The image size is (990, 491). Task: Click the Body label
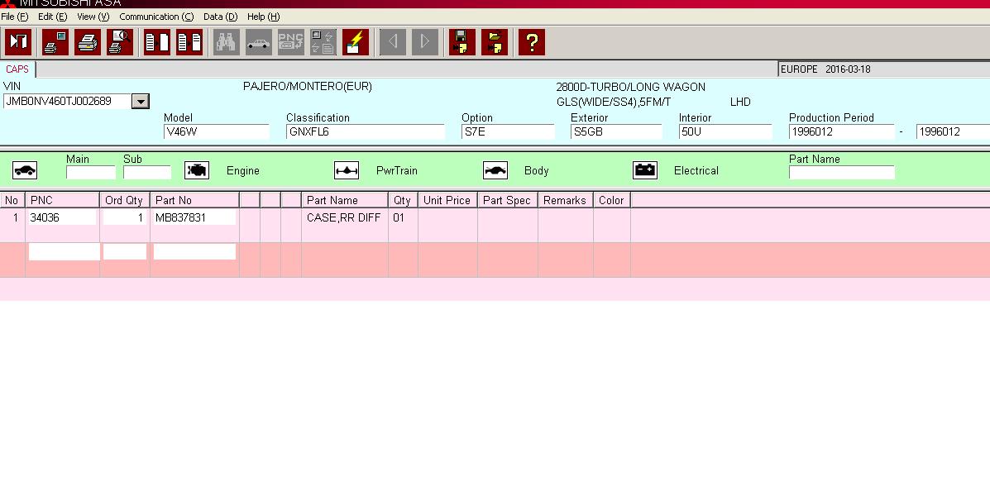(536, 171)
